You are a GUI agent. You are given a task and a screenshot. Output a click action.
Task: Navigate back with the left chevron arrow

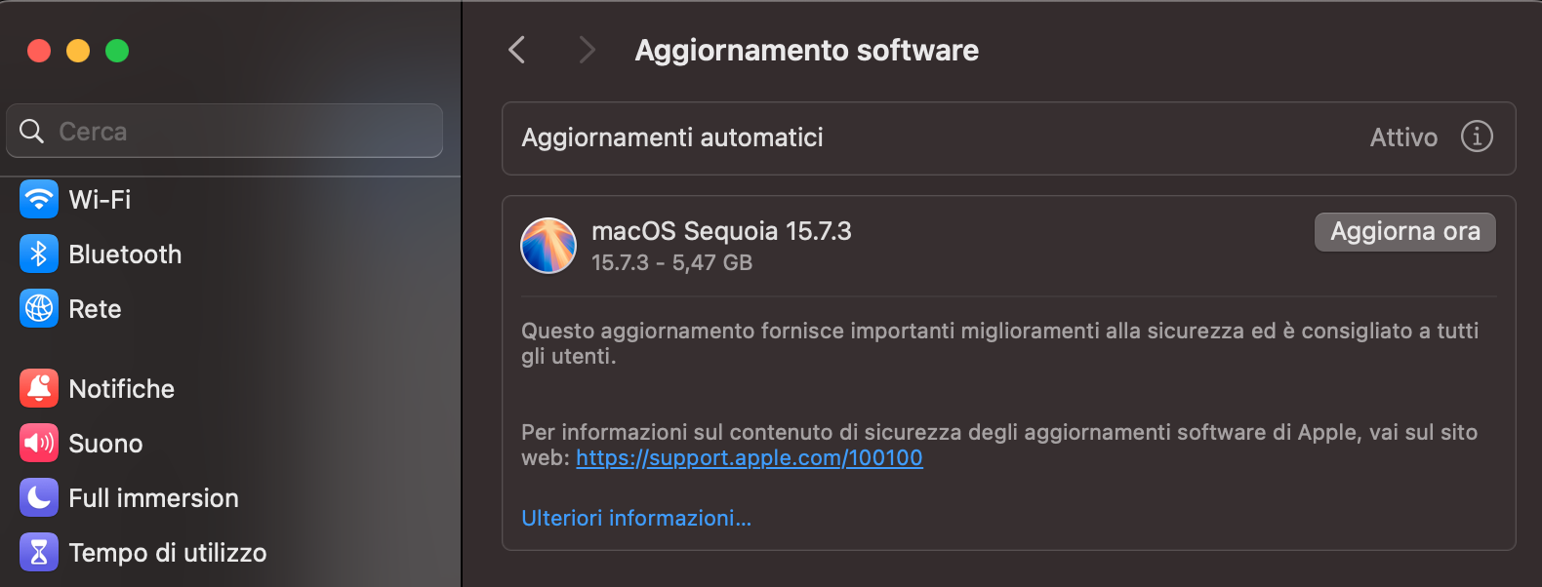(x=516, y=50)
